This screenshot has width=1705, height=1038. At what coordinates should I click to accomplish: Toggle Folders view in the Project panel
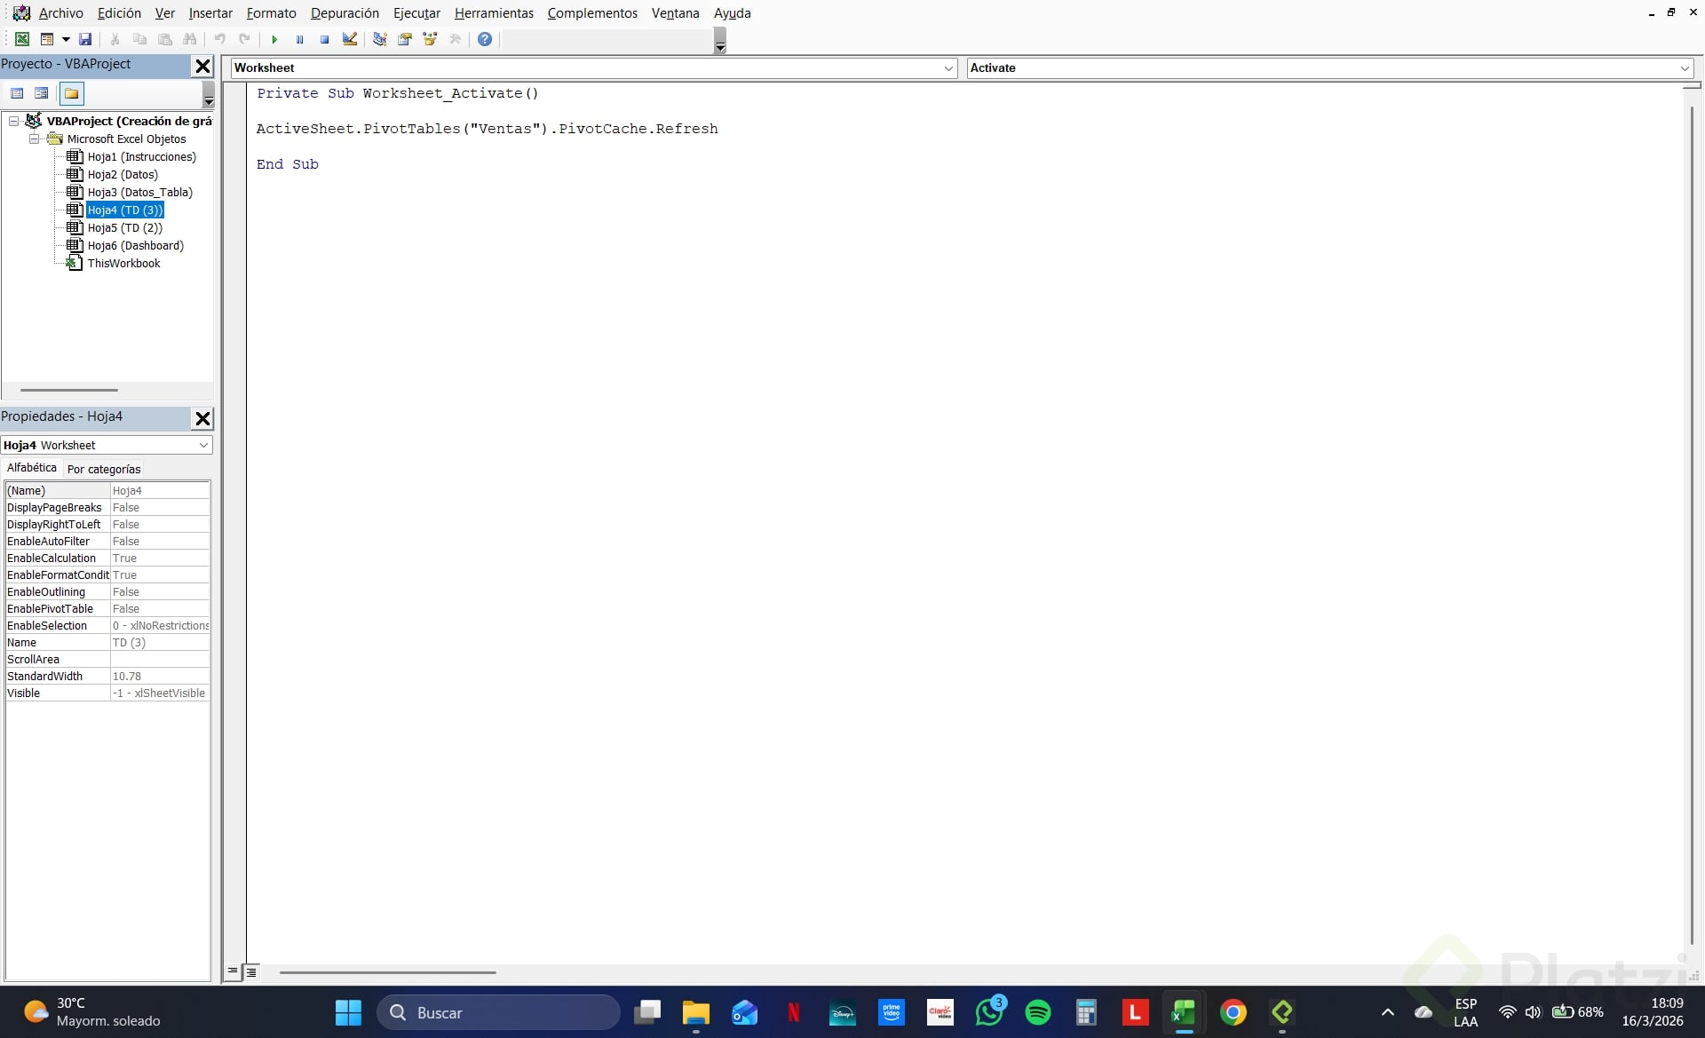(x=71, y=93)
